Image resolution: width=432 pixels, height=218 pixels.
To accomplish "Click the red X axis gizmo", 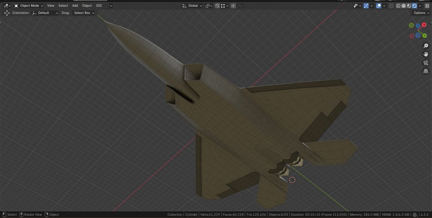I will click(424, 25).
